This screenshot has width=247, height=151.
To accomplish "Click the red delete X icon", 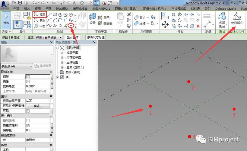I will pyautogui.click(x=198, y=26).
